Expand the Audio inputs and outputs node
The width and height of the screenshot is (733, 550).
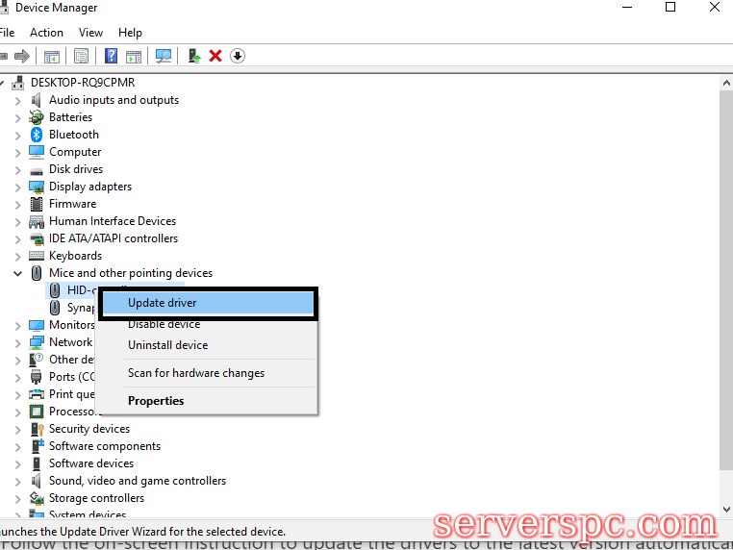coord(17,100)
